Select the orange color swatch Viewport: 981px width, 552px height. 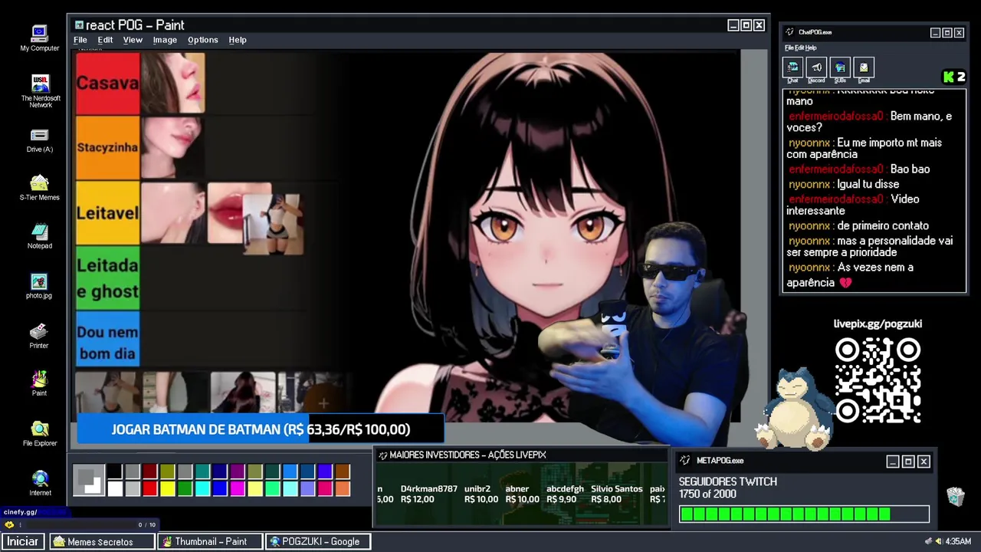coord(343,488)
